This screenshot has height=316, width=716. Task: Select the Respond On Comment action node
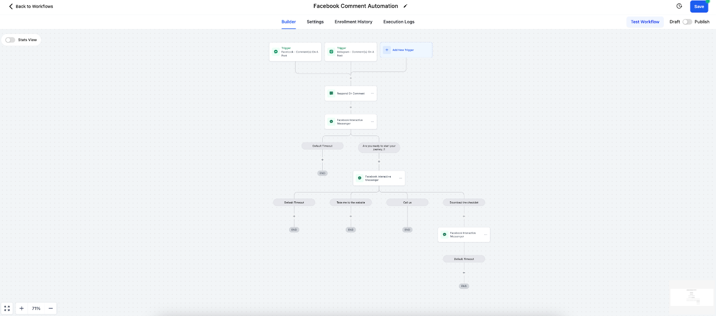tap(351, 93)
